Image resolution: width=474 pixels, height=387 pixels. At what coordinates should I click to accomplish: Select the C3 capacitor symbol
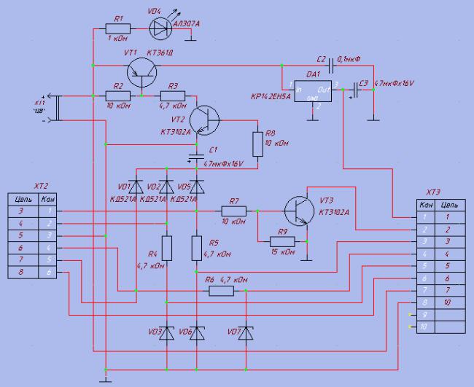(356, 90)
